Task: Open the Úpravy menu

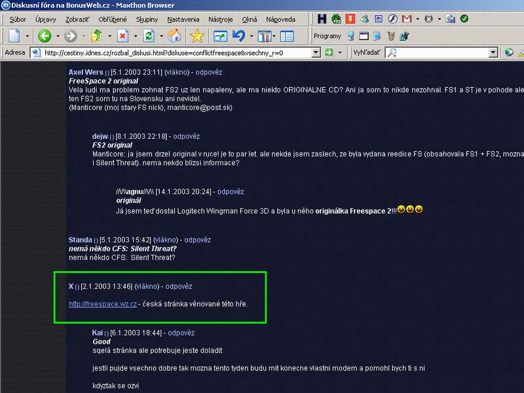Action: tap(46, 20)
